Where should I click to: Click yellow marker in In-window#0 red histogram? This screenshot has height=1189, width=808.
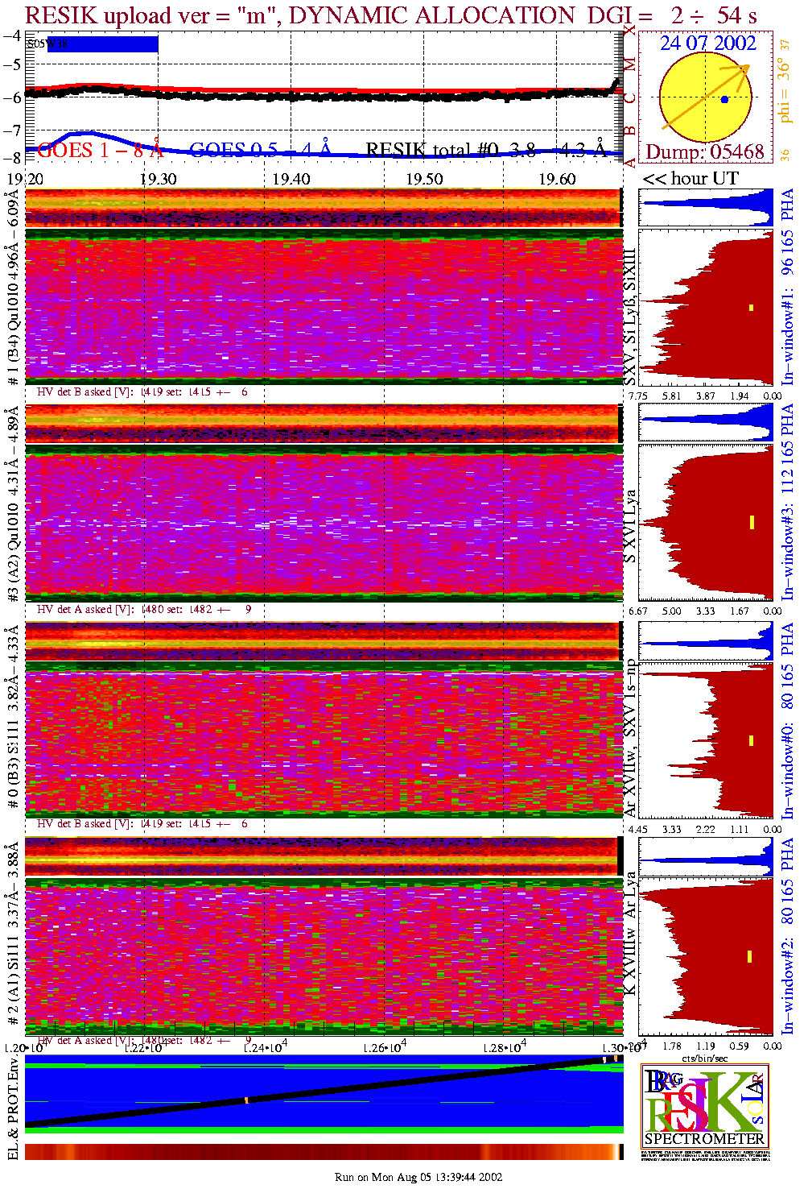(x=751, y=740)
